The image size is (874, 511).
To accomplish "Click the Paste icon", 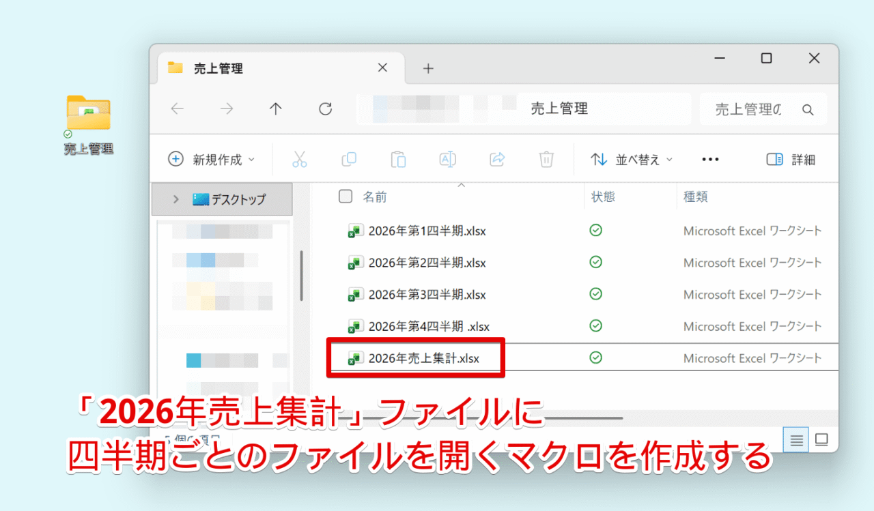I will (398, 159).
